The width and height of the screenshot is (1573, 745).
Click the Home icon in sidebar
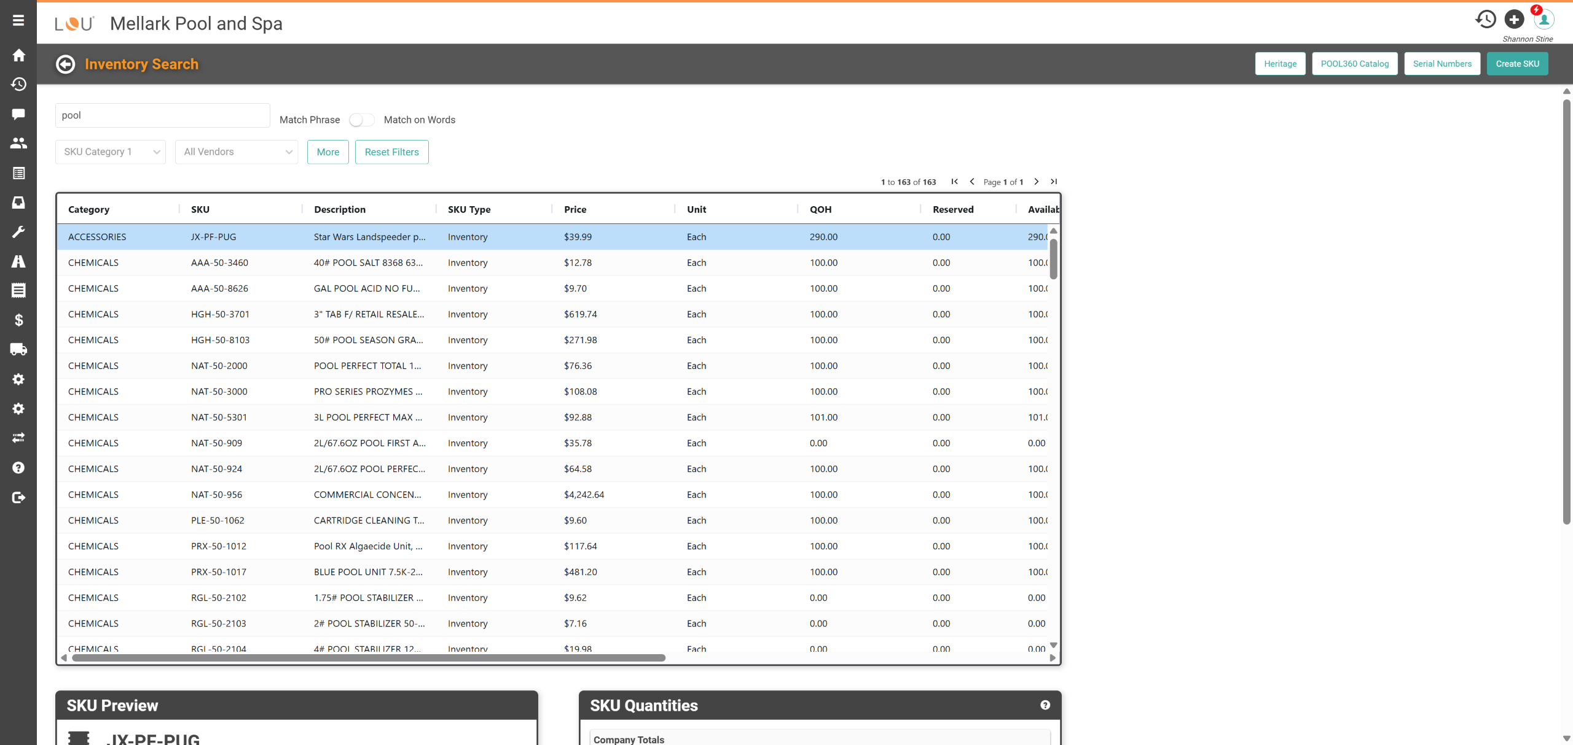pyautogui.click(x=18, y=55)
